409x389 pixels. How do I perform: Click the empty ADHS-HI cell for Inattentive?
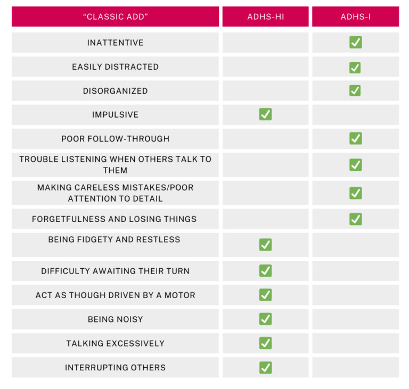(265, 43)
